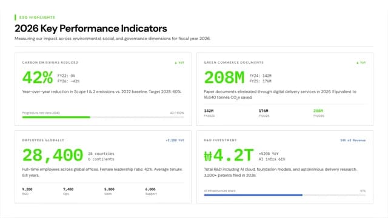Image resolution: width=388 pixels, height=218 pixels.
Task: Click the '28 countries' line
Action: pyautogui.click(x=101, y=154)
